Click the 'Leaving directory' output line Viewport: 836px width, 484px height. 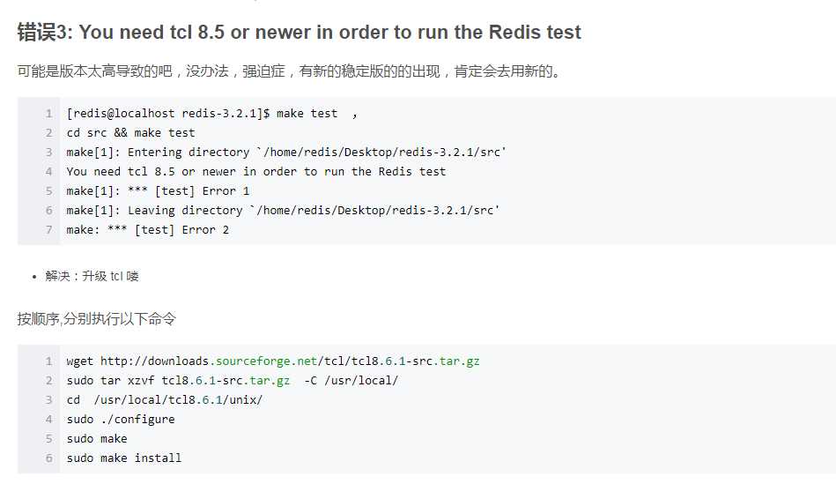click(x=283, y=210)
